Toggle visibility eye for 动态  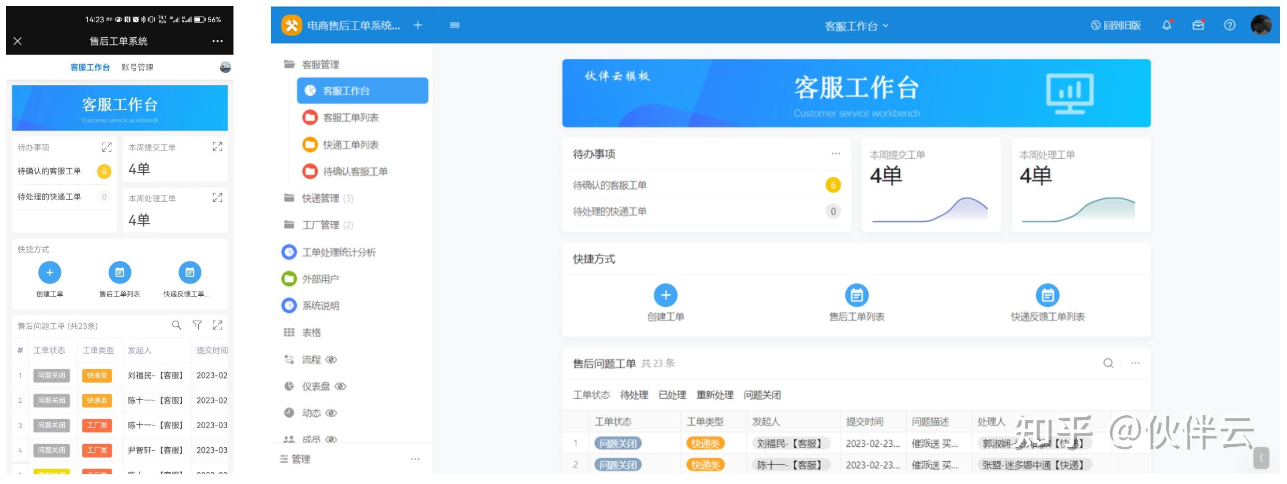click(x=331, y=413)
